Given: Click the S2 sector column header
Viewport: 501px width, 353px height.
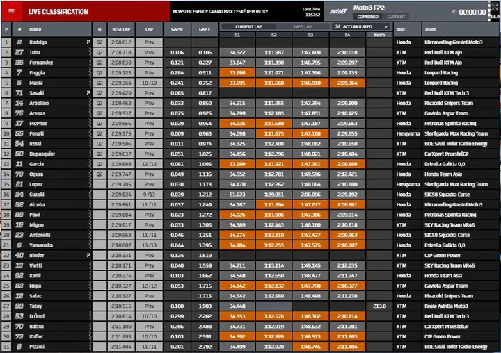Looking at the screenshot, I should (x=274, y=35).
